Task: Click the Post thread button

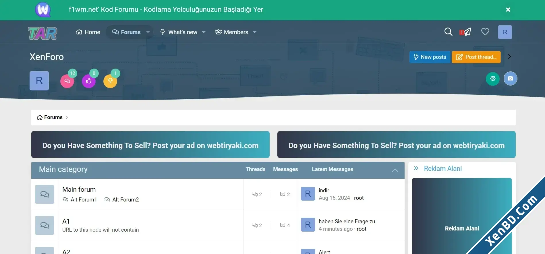Action: click(x=476, y=57)
